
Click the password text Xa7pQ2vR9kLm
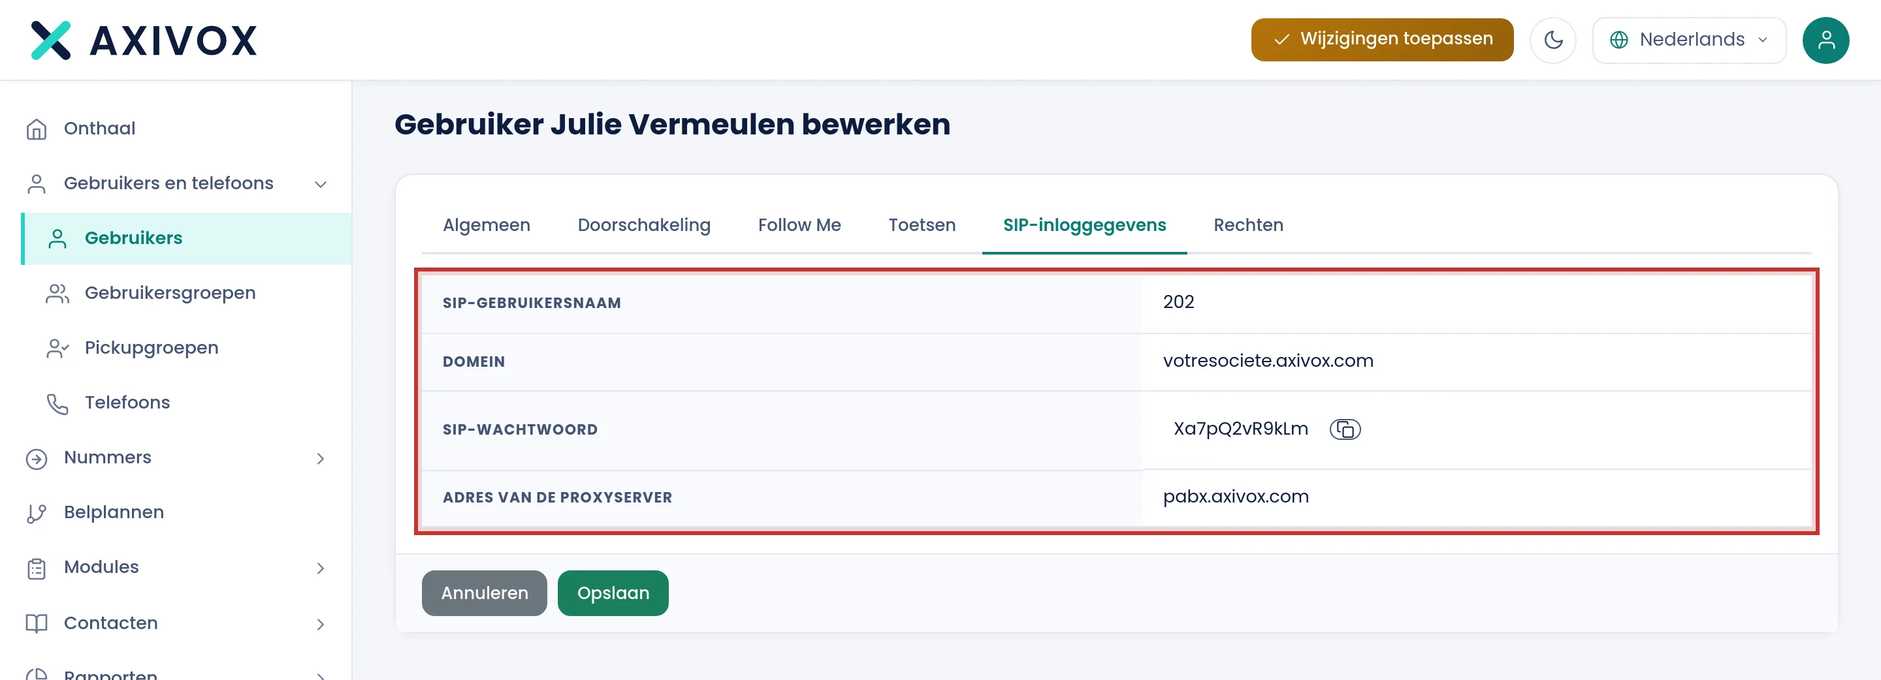(x=1241, y=429)
